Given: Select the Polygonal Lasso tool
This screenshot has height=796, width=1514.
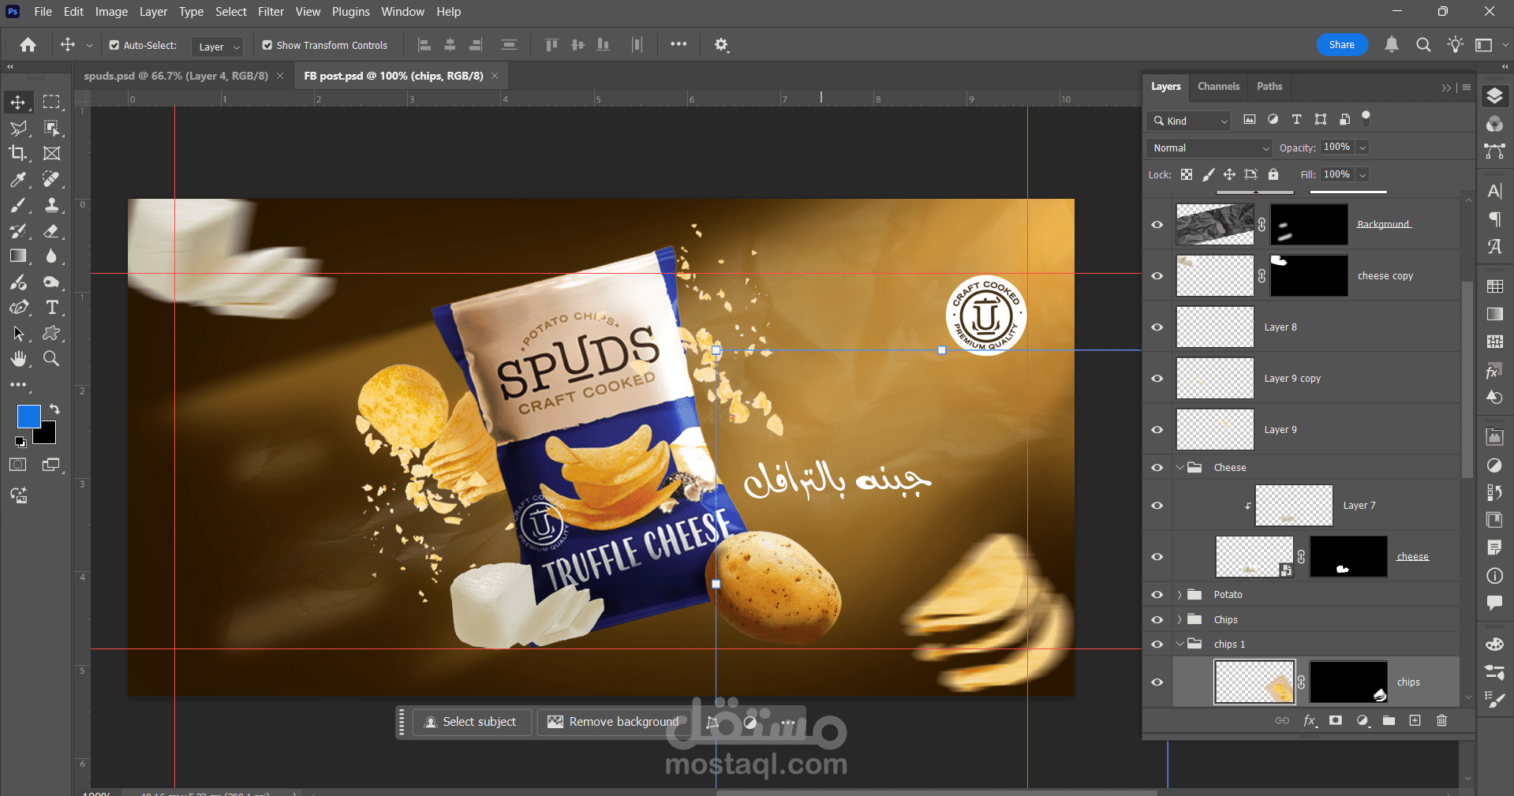Looking at the screenshot, I should tap(18, 128).
